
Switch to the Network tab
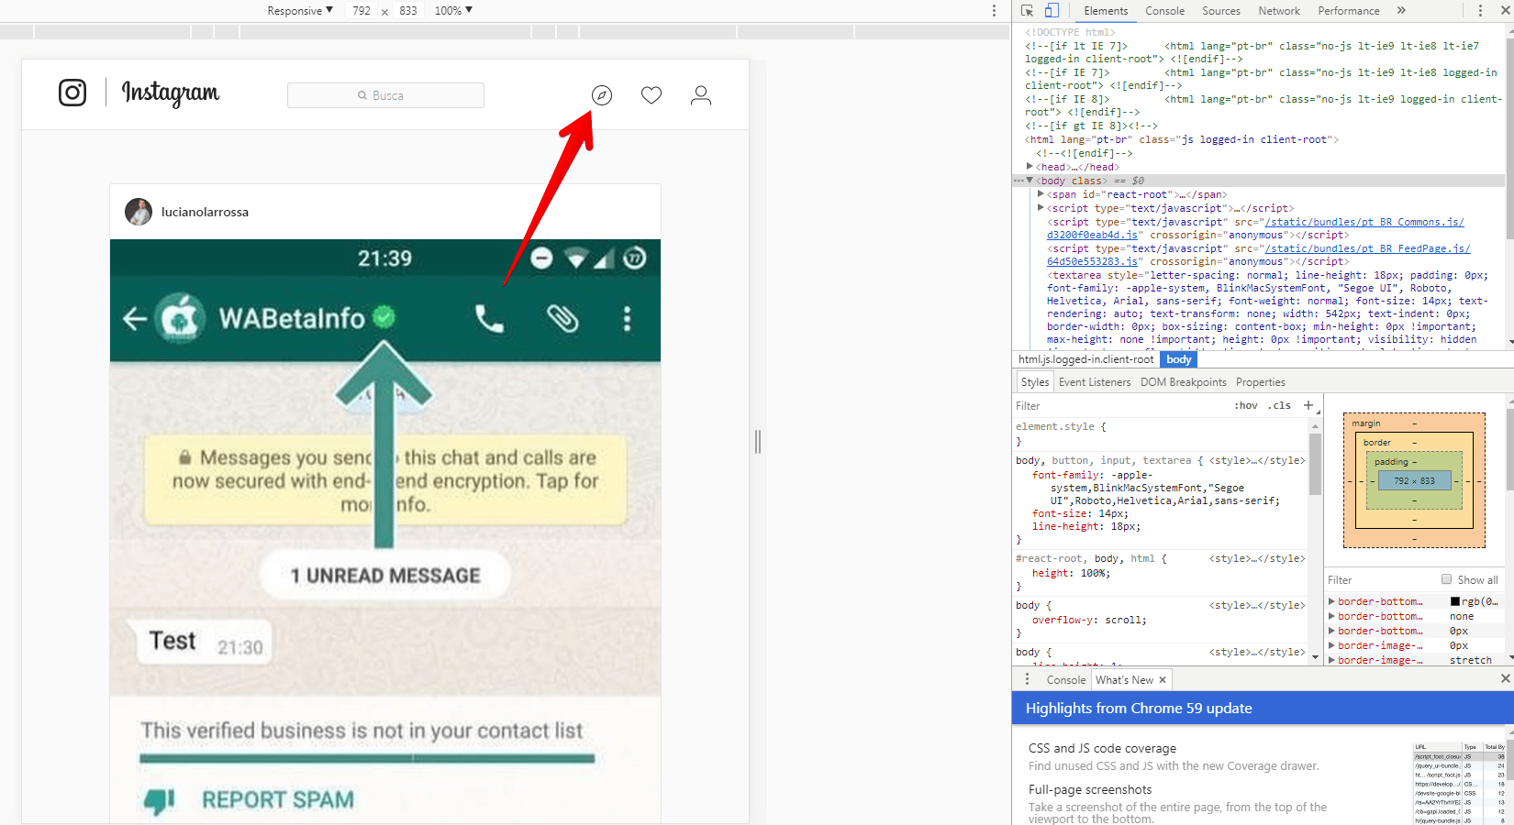1279,11
